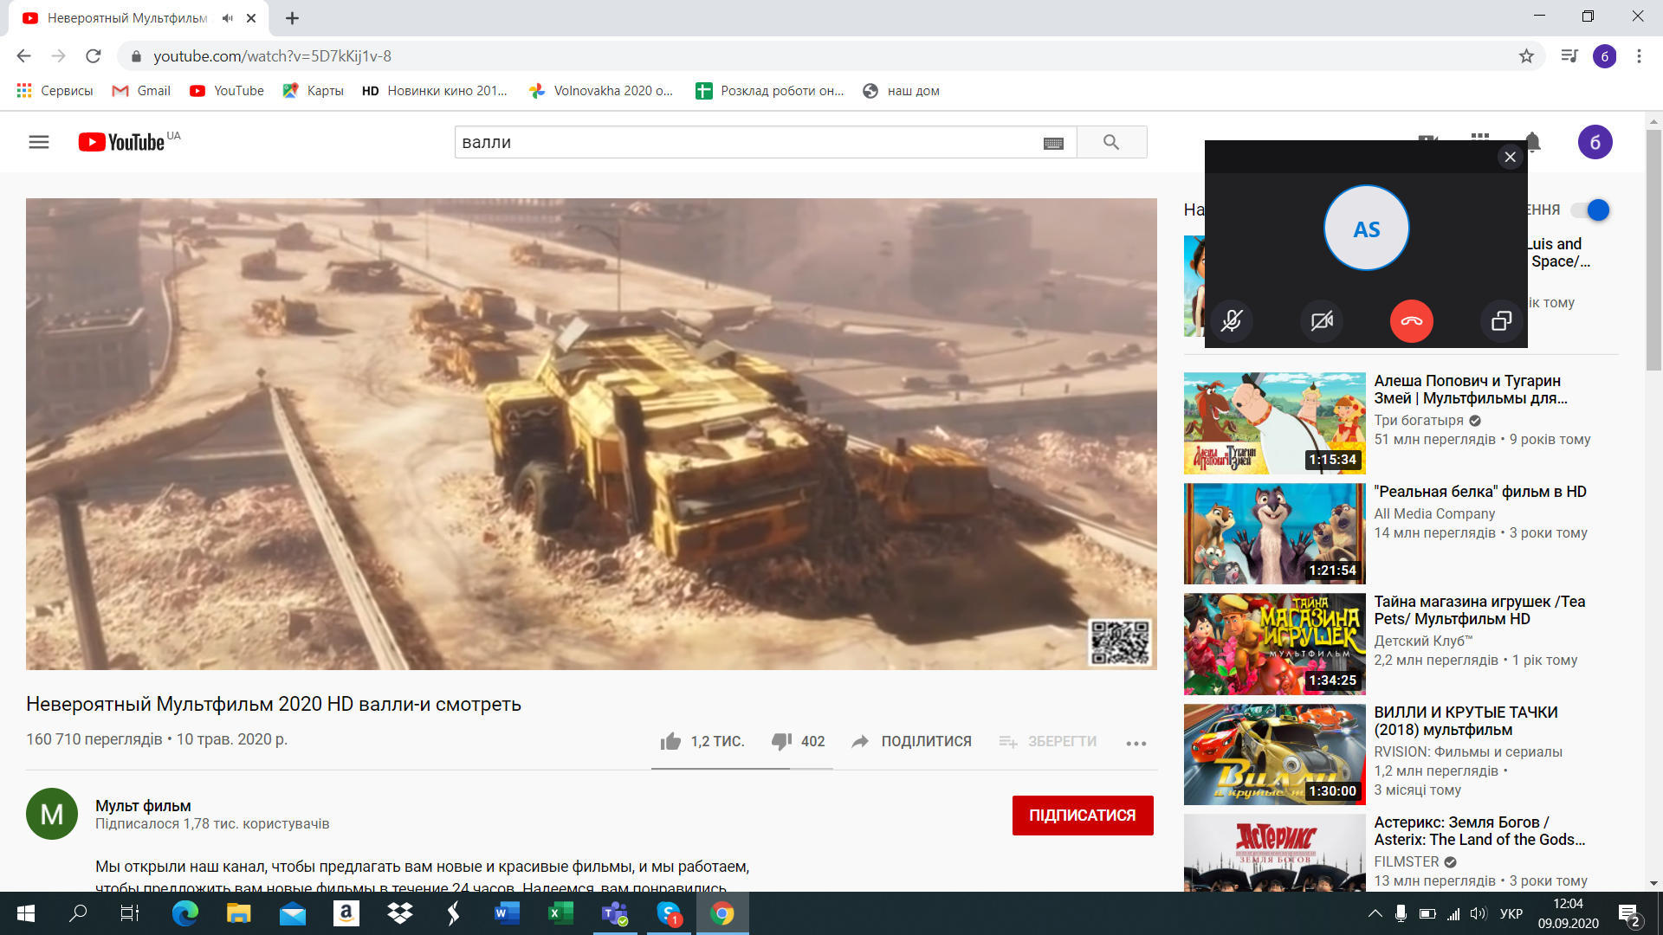Open Chrome media control icon
Screen dimensions: 1663x935
(x=1569, y=56)
